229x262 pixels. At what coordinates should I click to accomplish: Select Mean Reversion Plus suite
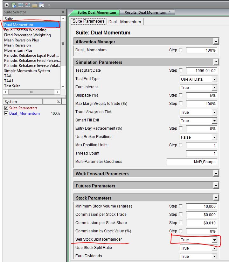[x=21, y=40]
